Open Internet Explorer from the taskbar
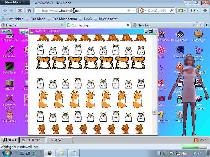This screenshot has height=157, width=210. (34, 153)
